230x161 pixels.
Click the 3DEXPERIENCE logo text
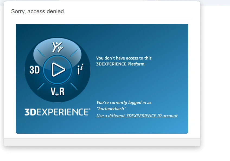click(58, 112)
